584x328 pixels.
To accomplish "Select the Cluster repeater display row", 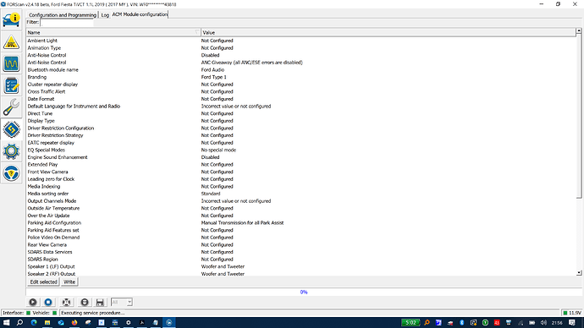I will (x=301, y=85).
